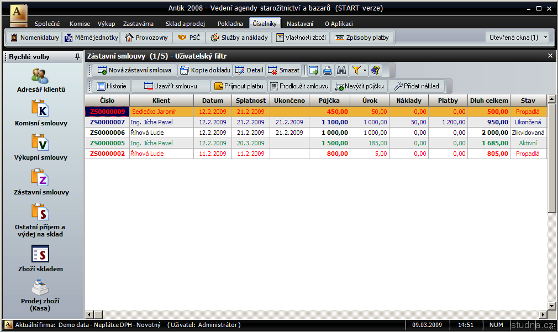The width and height of the screenshot is (558, 332).
Task: Click the binoculars search icon
Action: pos(341,70)
